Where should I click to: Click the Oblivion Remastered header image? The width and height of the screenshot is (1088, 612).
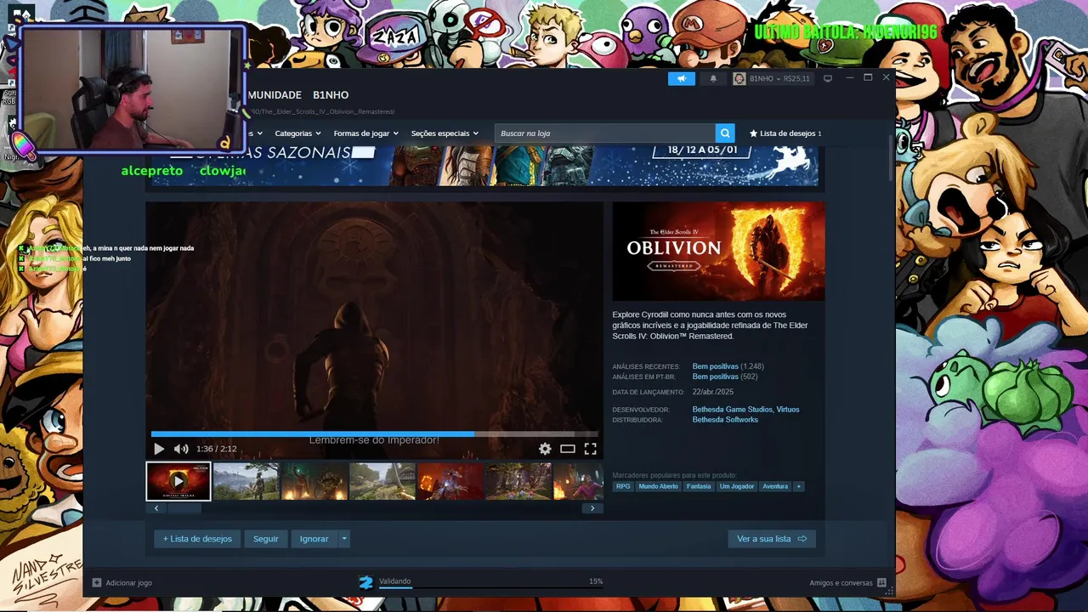[x=718, y=251]
